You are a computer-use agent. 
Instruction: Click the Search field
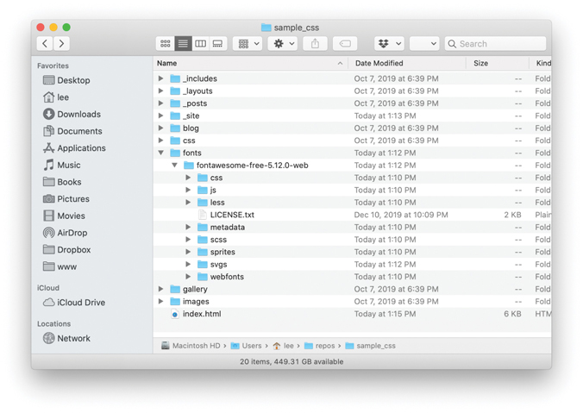point(500,43)
